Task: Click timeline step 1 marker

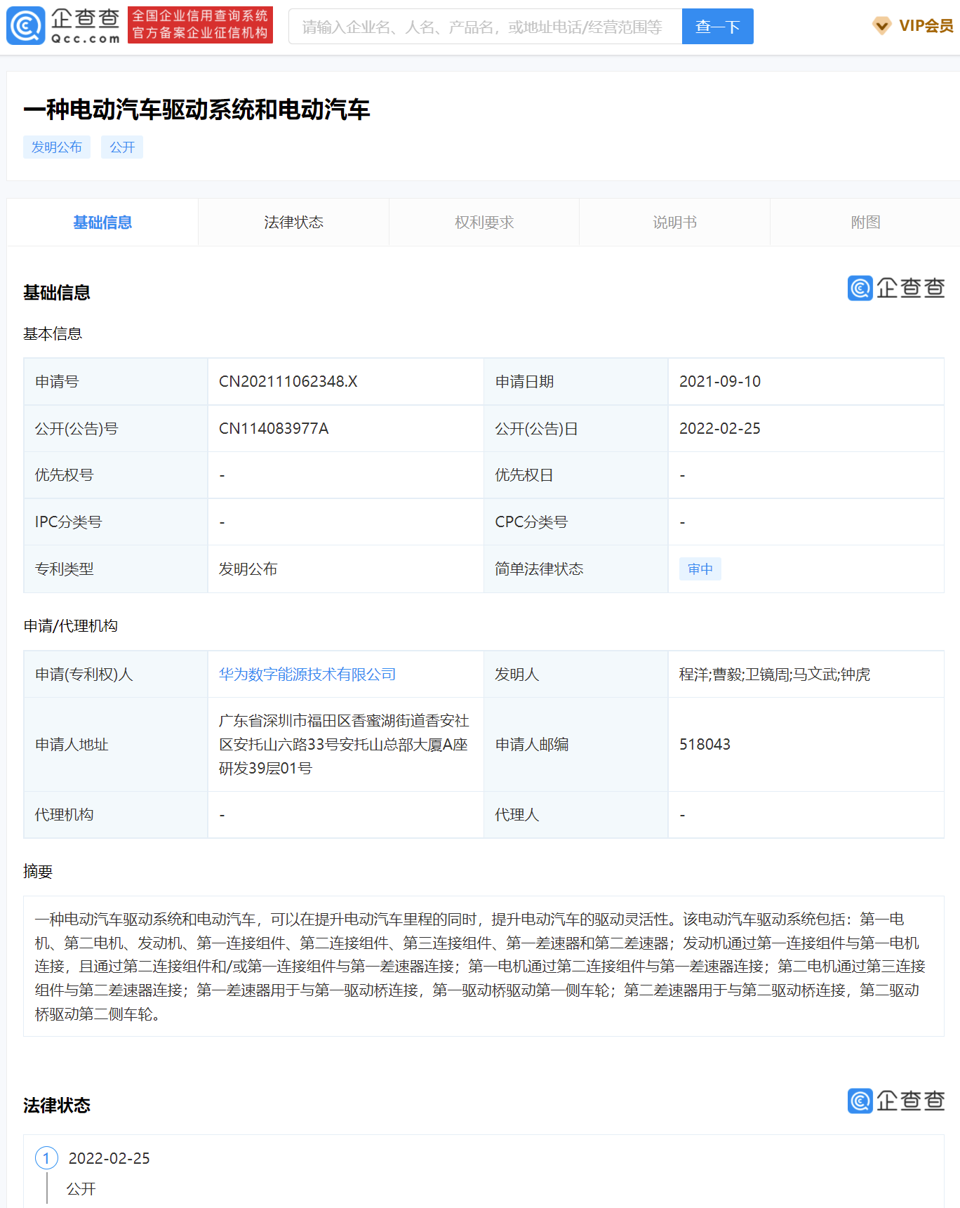Action: coord(46,1158)
